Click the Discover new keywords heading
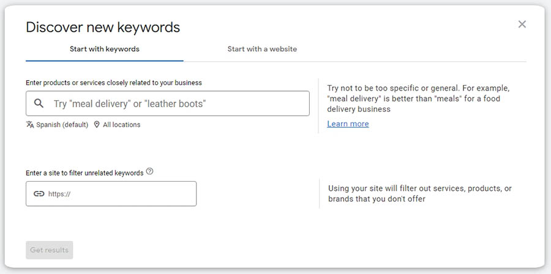Viewport: 551px width, 274px height. (103, 27)
